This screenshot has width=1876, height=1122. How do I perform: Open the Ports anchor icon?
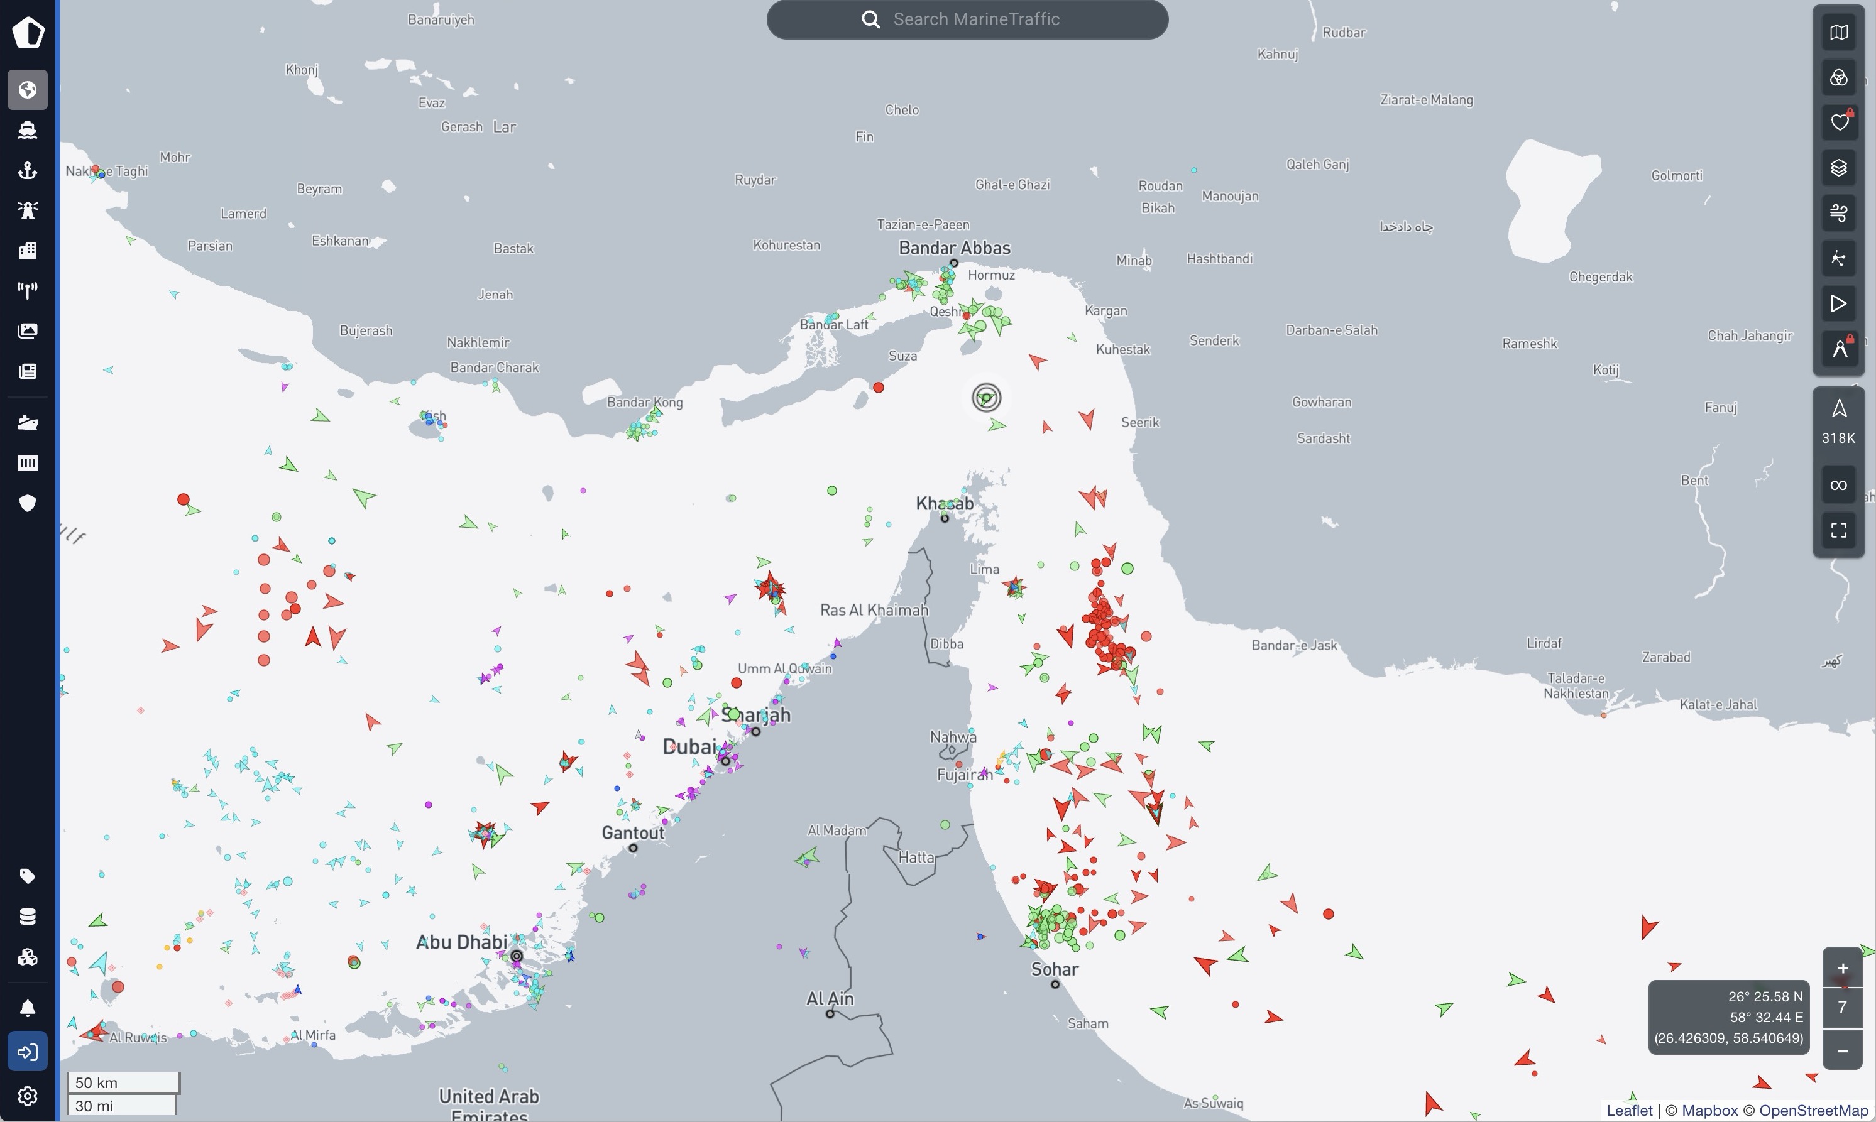(28, 170)
